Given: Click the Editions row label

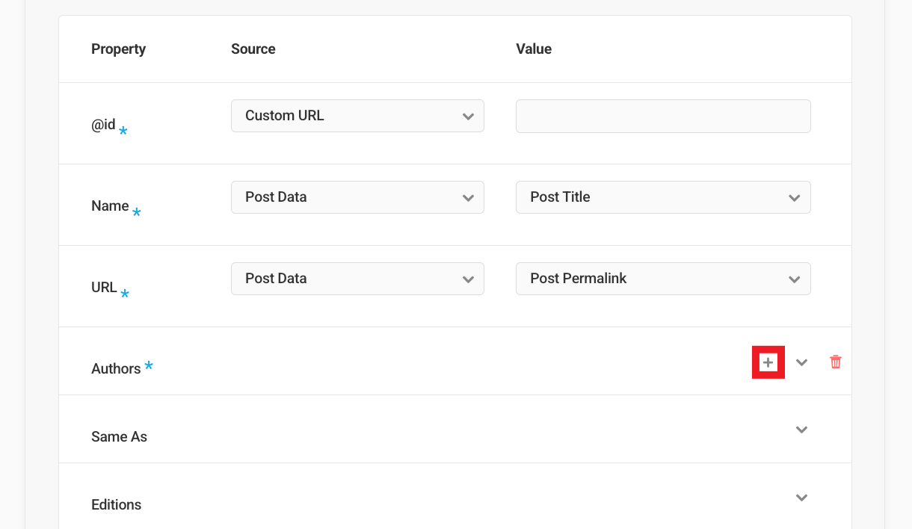Looking at the screenshot, I should tap(116, 504).
